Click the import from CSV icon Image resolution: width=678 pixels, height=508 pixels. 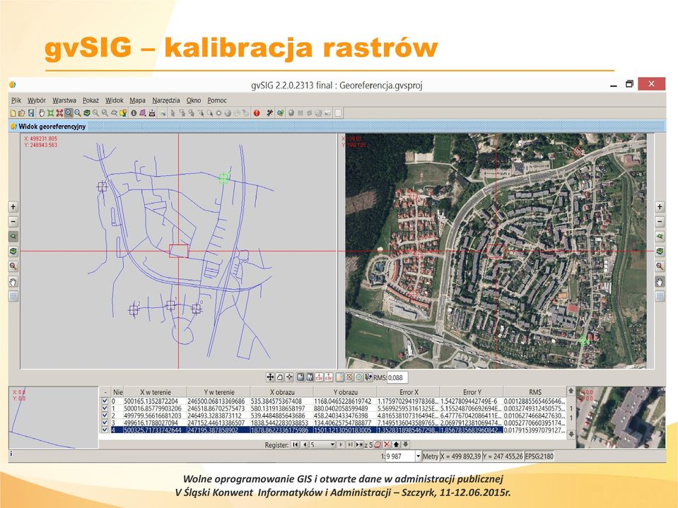pos(329,377)
